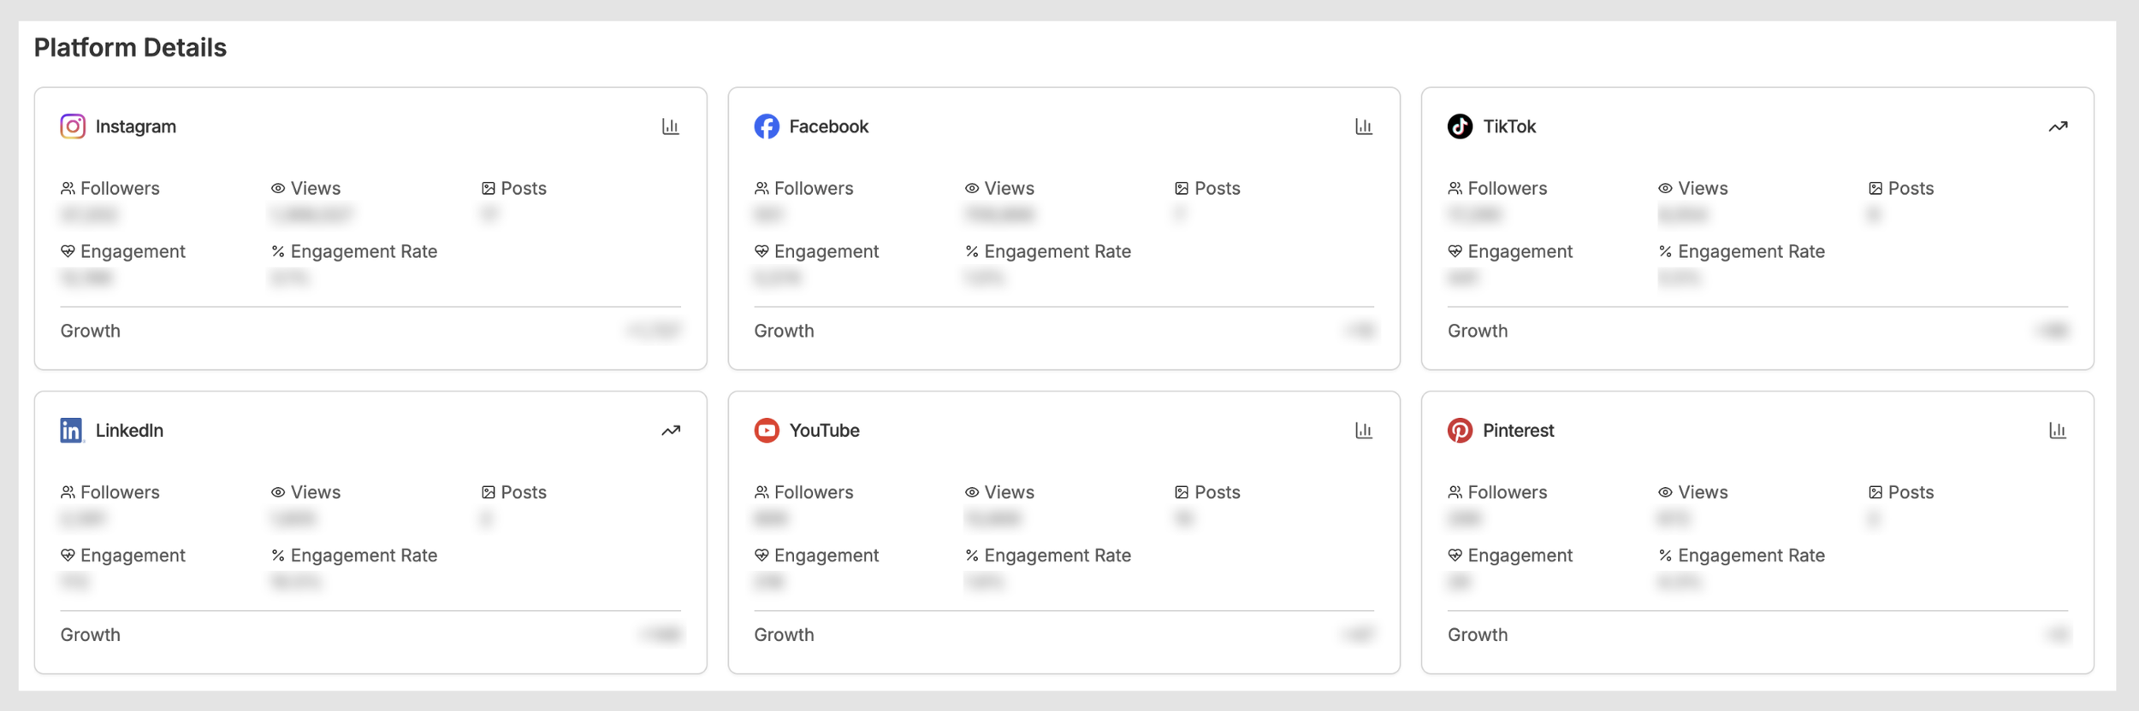Click the Growth label in Facebook card
Screen dimensions: 2139x711
click(x=784, y=331)
